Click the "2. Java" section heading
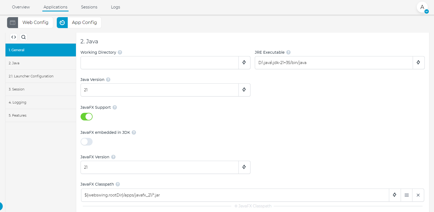This screenshot has height=212, width=434. [89, 41]
